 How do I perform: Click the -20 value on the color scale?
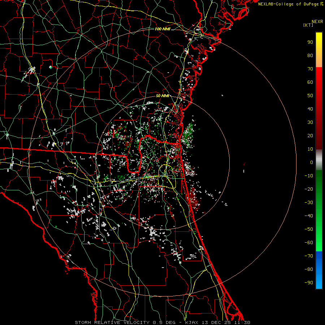pos(309,189)
